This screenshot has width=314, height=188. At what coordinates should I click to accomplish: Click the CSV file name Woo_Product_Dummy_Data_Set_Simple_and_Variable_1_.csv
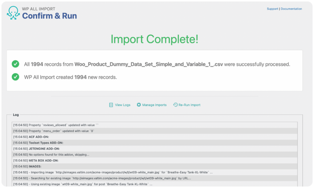149,64
